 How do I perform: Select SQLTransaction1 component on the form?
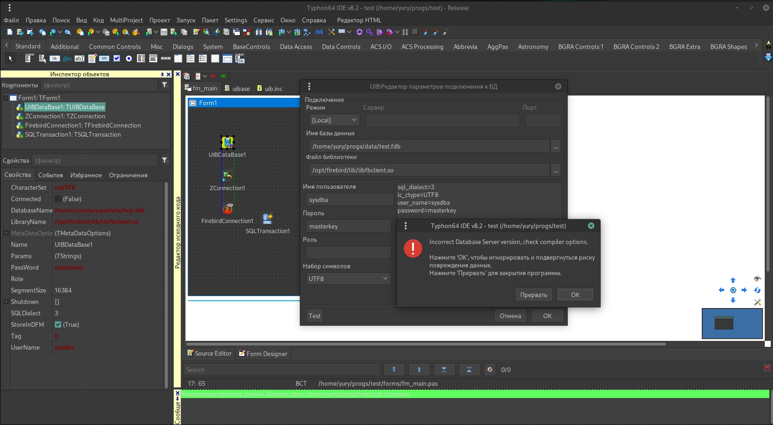pyautogui.click(x=268, y=219)
